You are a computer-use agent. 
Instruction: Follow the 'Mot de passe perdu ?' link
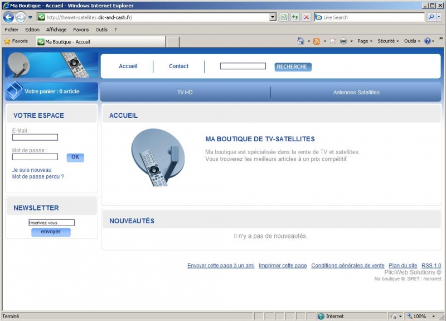coord(38,176)
